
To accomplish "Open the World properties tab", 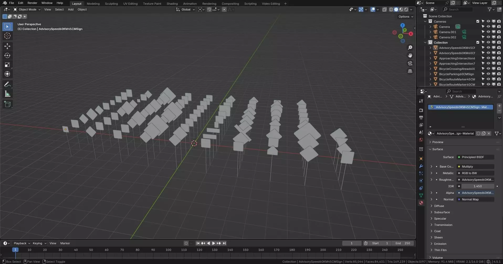I will click(421, 140).
